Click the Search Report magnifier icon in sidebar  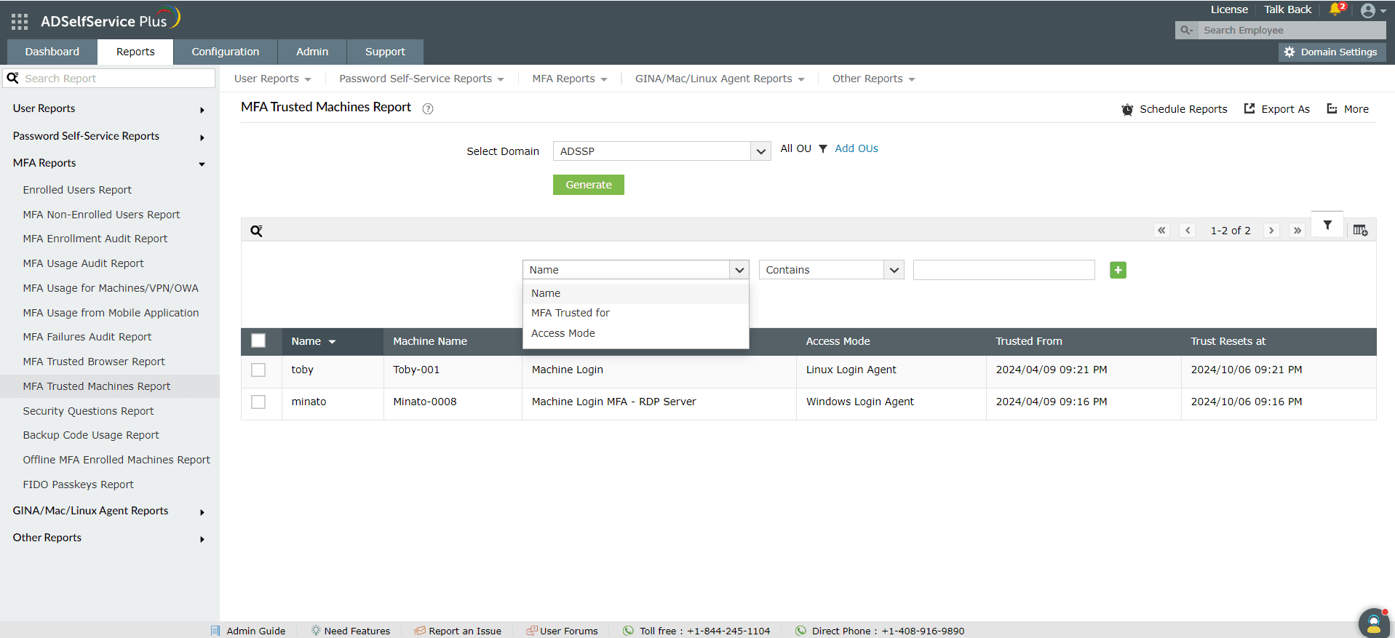[x=12, y=78]
